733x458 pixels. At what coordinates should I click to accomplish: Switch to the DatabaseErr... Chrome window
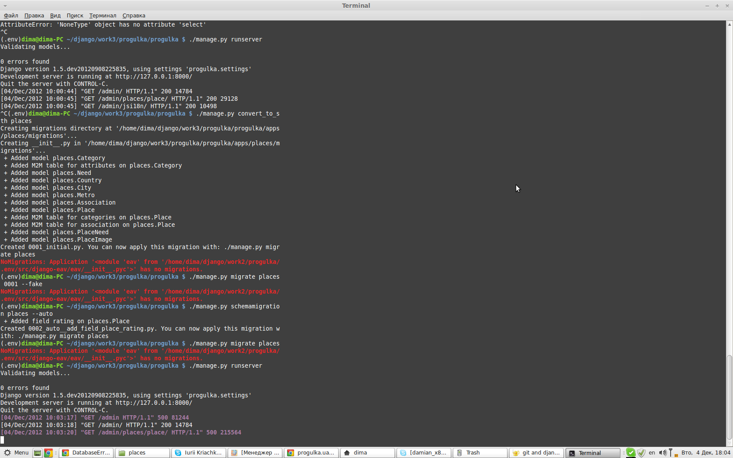[x=86, y=453]
